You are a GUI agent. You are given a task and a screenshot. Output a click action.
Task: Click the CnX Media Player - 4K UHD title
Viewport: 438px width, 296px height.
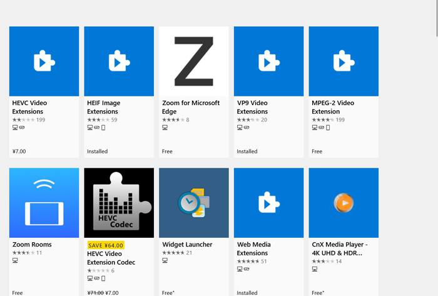tap(340, 249)
